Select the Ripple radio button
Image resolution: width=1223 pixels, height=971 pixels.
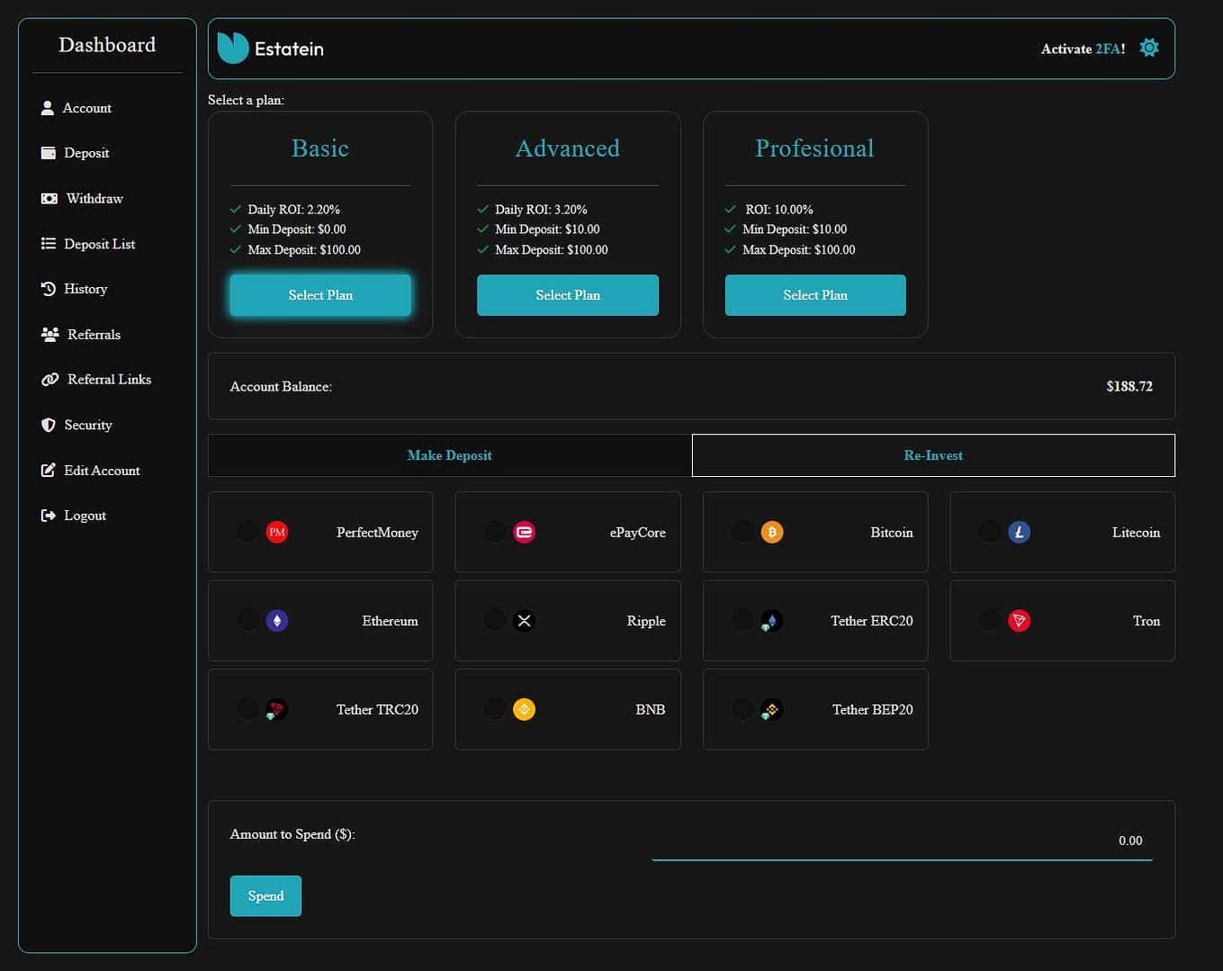[x=495, y=620]
